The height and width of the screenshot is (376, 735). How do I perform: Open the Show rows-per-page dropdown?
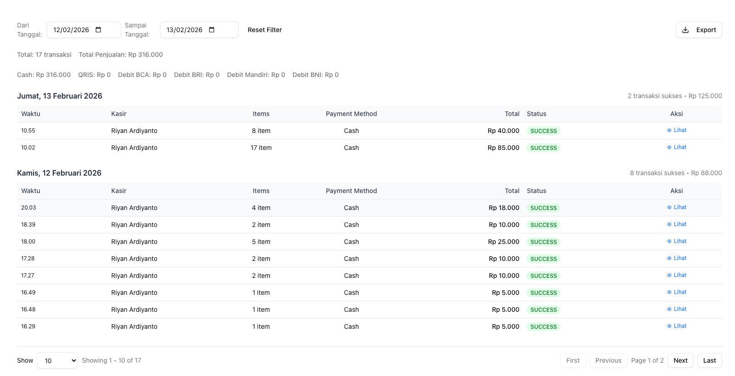[x=57, y=360]
